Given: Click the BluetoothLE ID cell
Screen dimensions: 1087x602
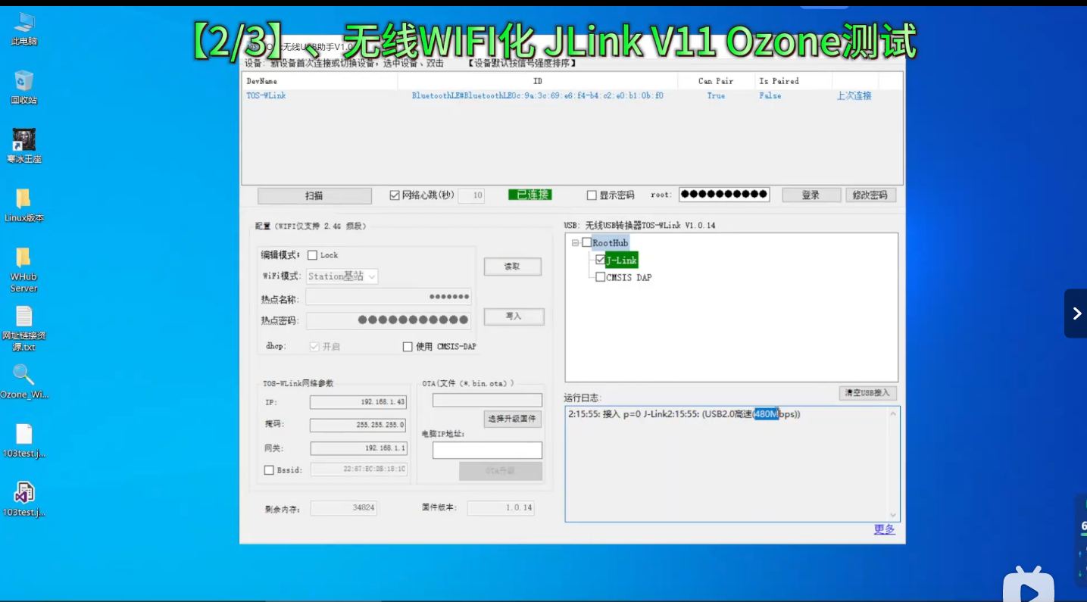Looking at the screenshot, I should click(538, 96).
